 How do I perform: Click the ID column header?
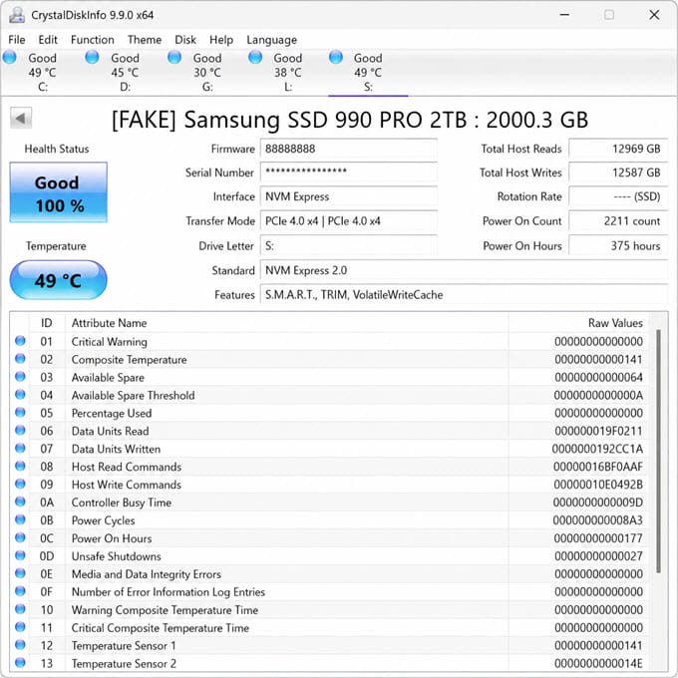pos(47,323)
